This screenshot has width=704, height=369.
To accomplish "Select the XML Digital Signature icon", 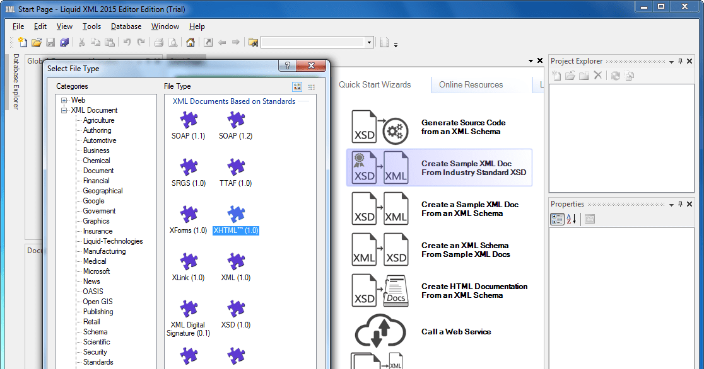I will click(x=187, y=309).
